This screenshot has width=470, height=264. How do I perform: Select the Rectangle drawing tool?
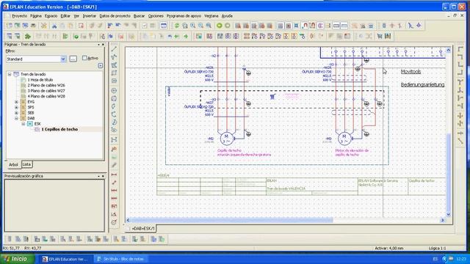tap(115, 73)
